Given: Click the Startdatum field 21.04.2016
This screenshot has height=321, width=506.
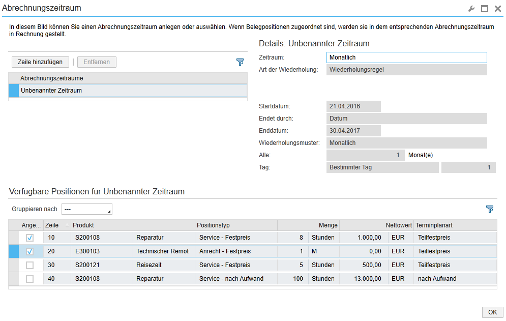Looking at the screenshot, I should pyautogui.click(x=353, y=106).
